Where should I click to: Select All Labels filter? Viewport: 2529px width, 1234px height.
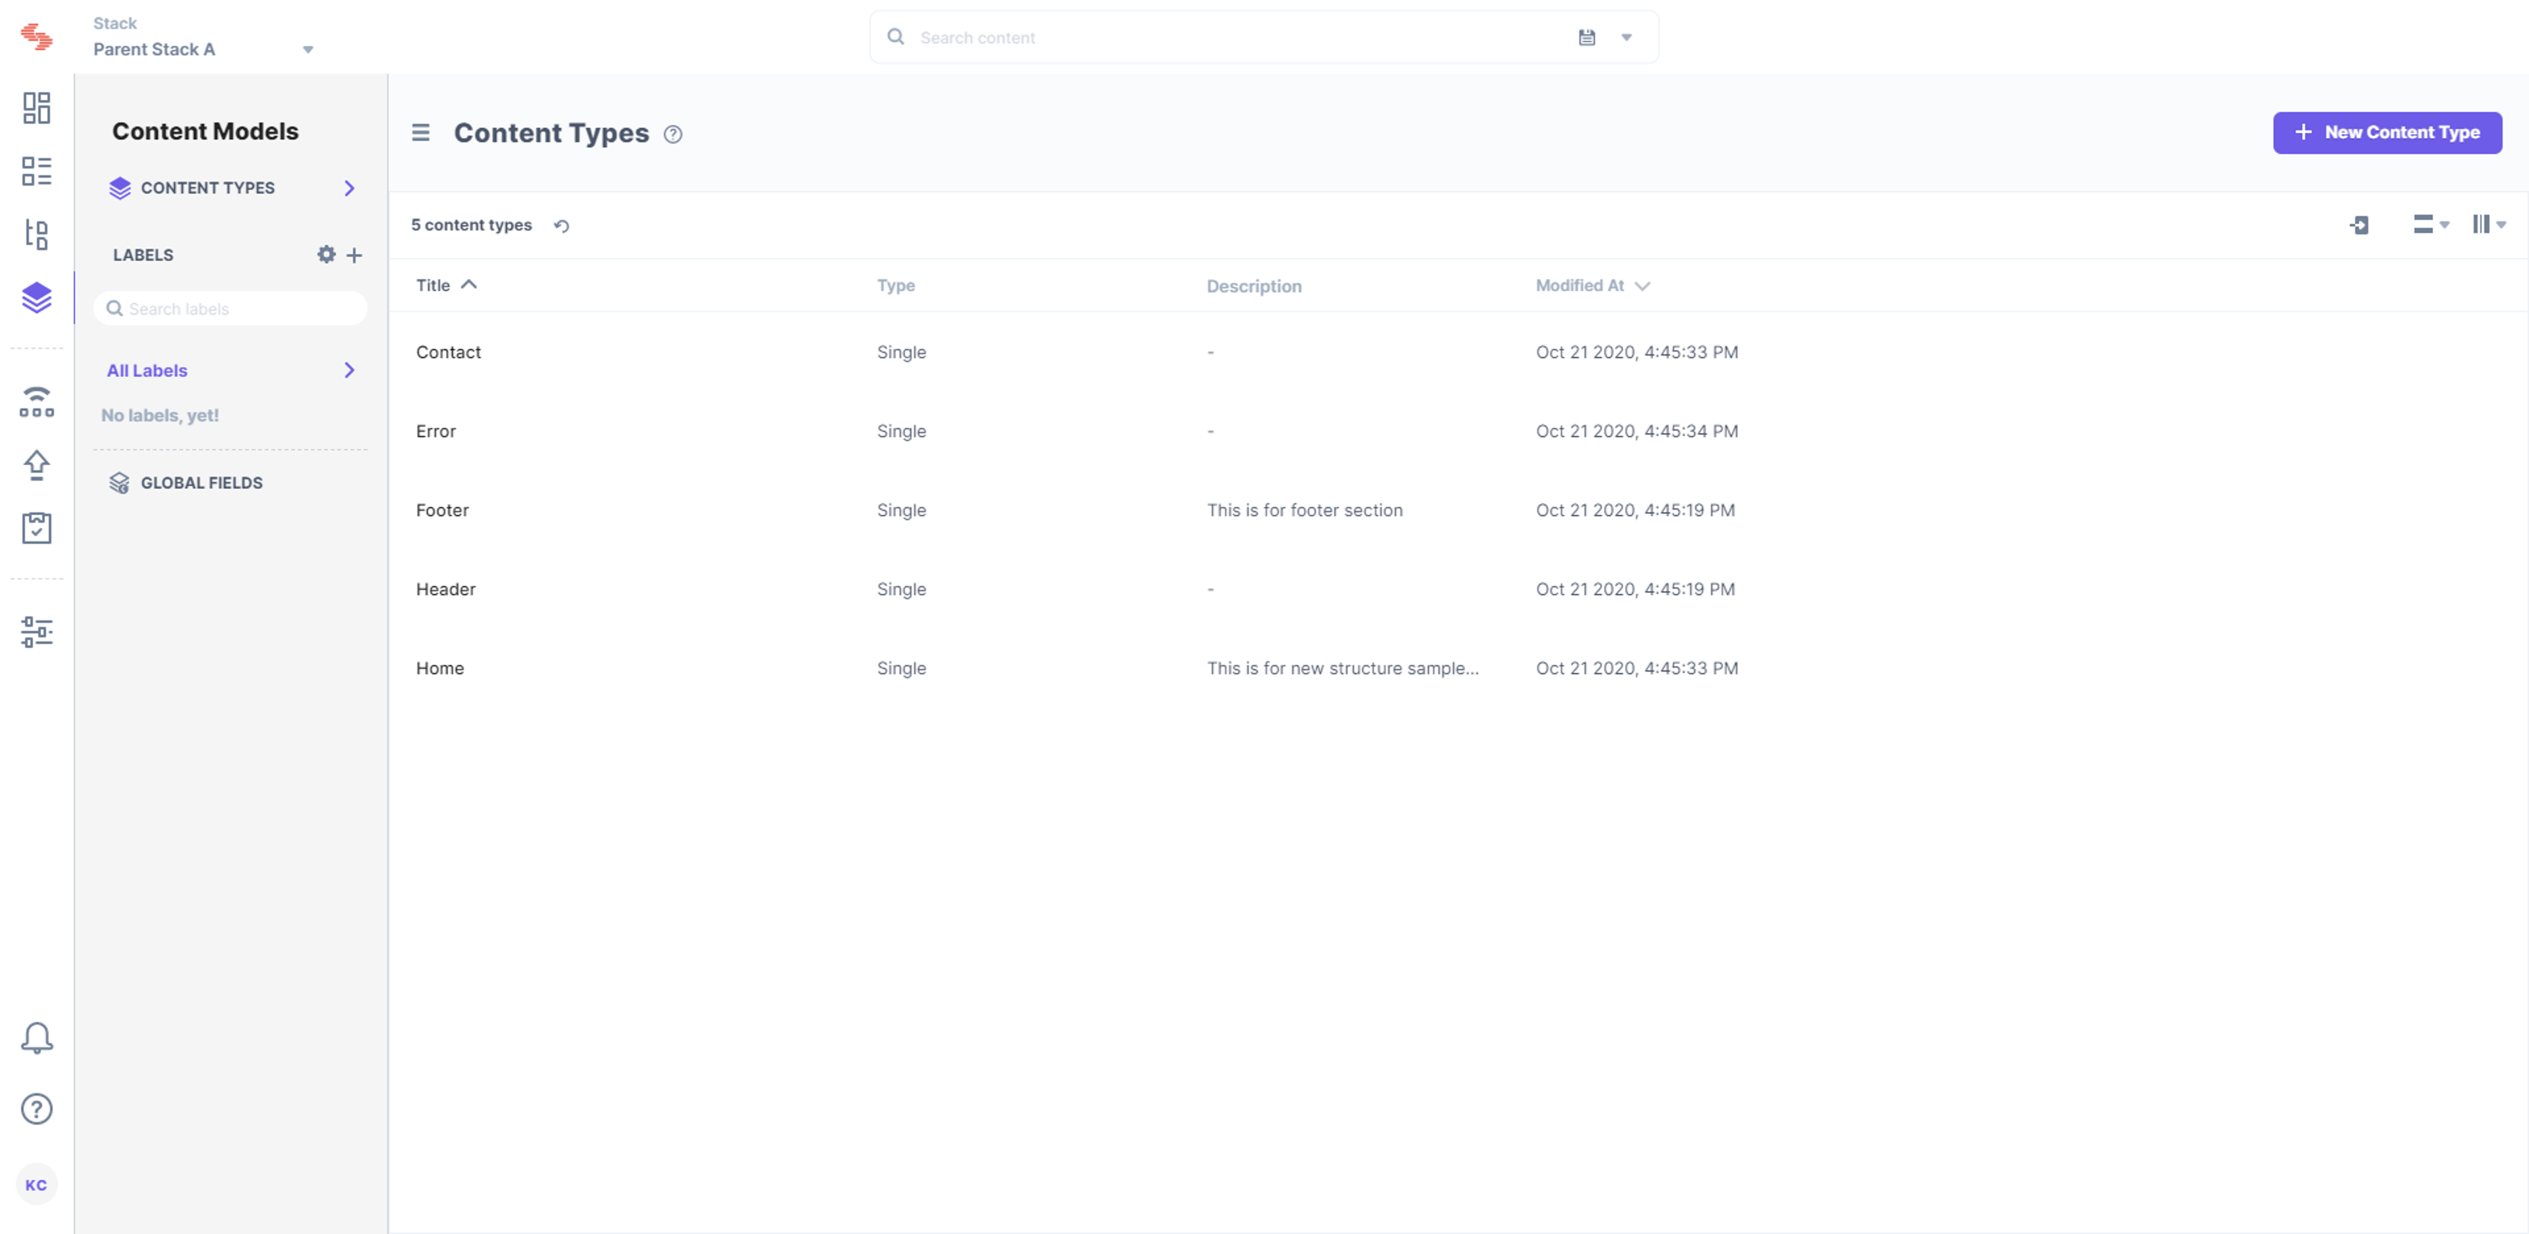(x=148, y=370)
